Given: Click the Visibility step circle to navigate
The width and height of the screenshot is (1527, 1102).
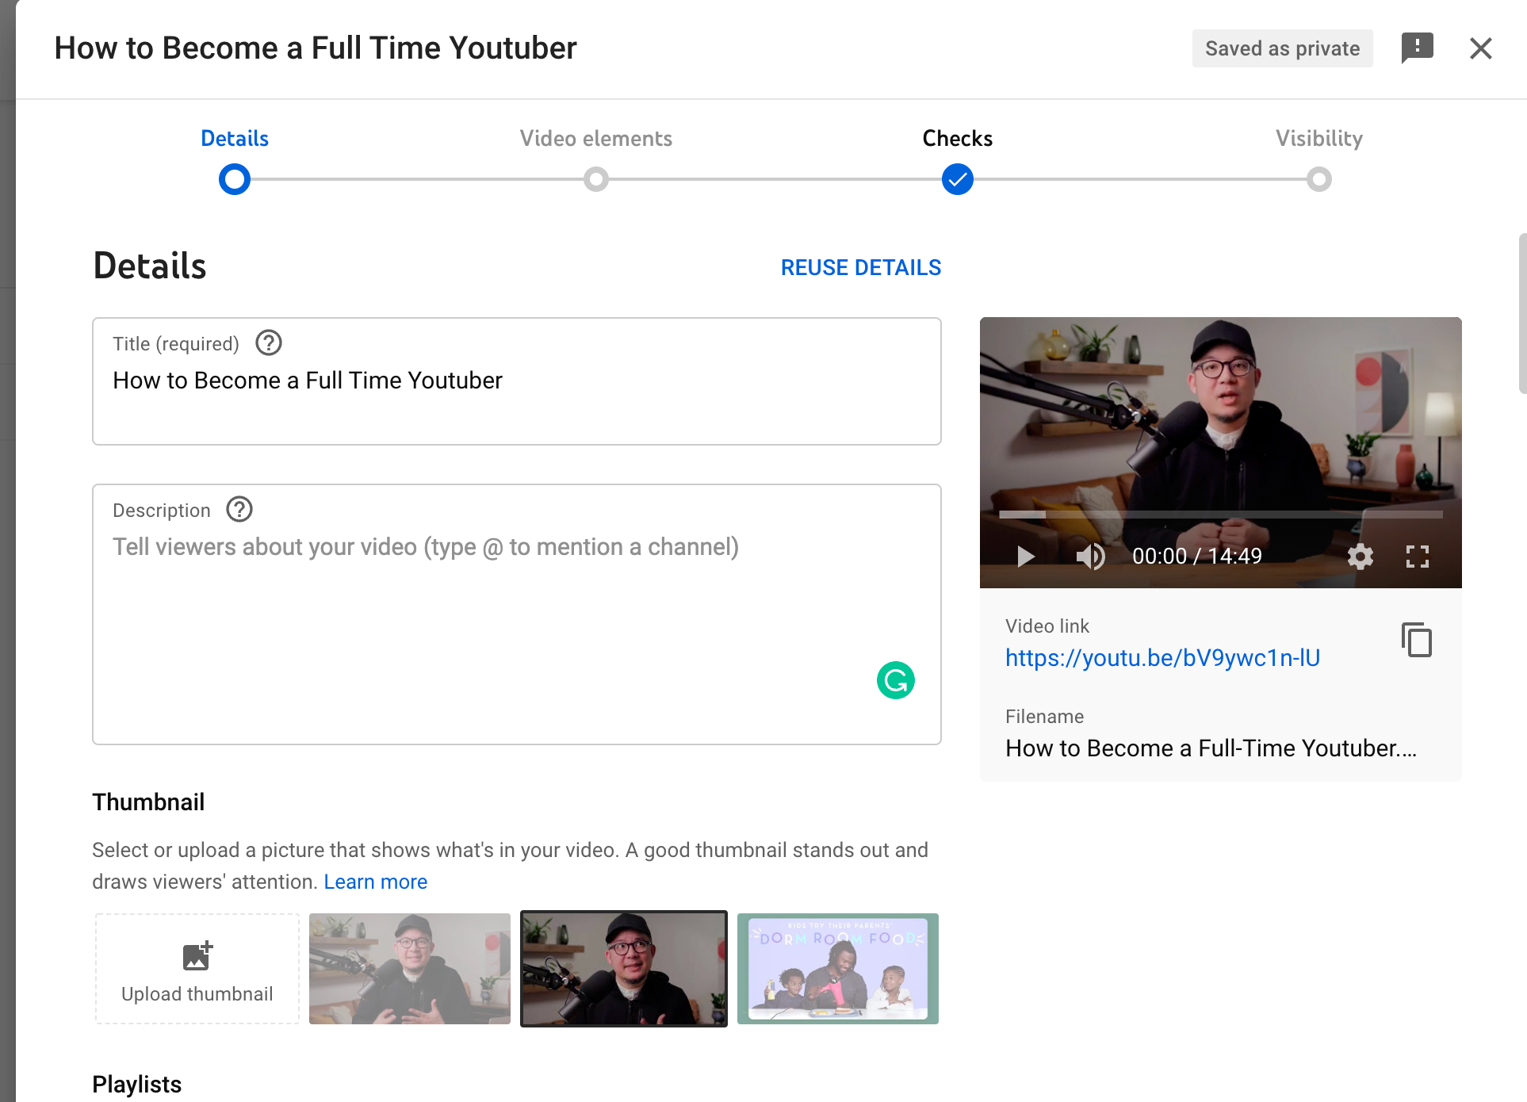Looking at the screenshot, I should point(1318,178).
